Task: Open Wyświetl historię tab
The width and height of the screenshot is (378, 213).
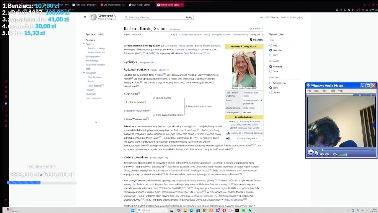Action: (x=240, y=35)
